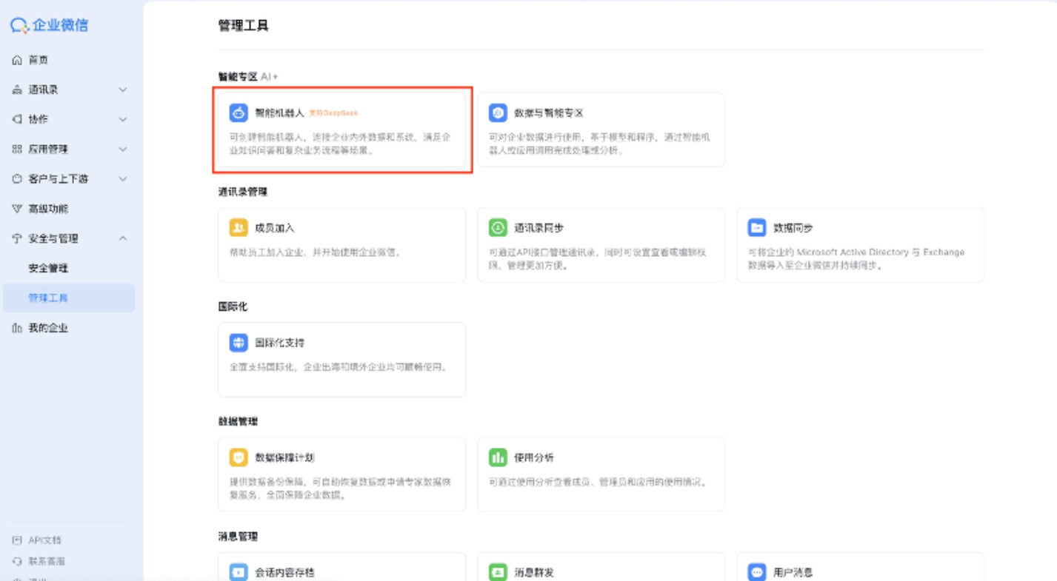Open 数据与智能专区 via its icon
Screen dimensions: 1057x581
[497, 112]
